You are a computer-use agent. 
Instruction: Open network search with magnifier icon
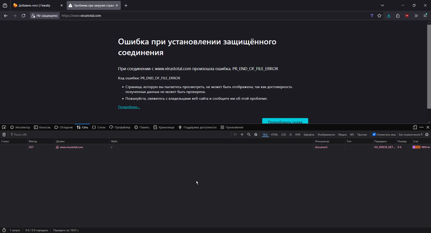tap(249, 135)
